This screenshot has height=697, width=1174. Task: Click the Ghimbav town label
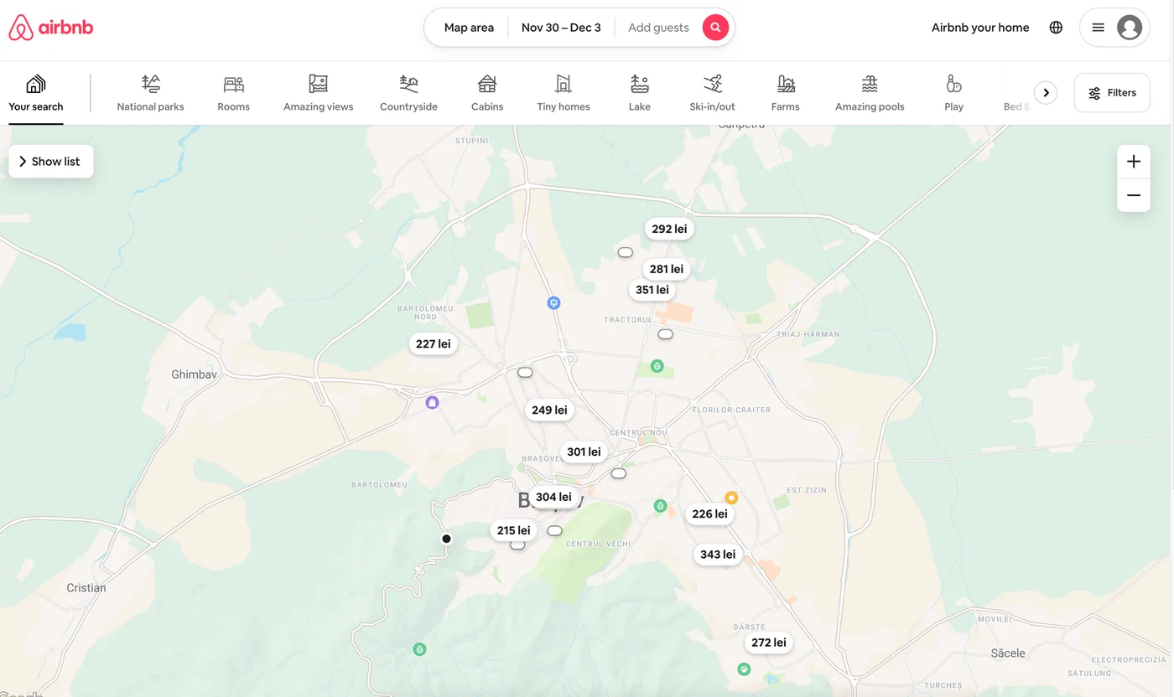194,374
